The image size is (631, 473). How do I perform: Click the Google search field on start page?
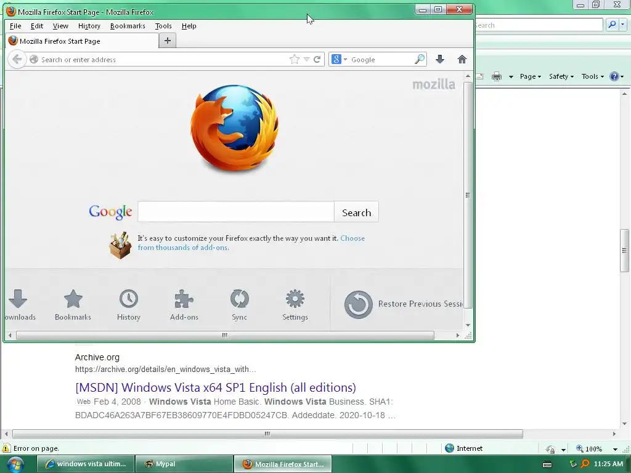click(236, 212)
